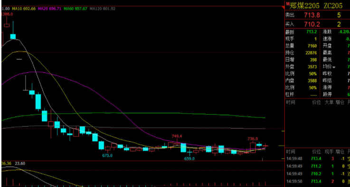Click the candle marked 736.0 high
The image size is (350, 187).
253,148
